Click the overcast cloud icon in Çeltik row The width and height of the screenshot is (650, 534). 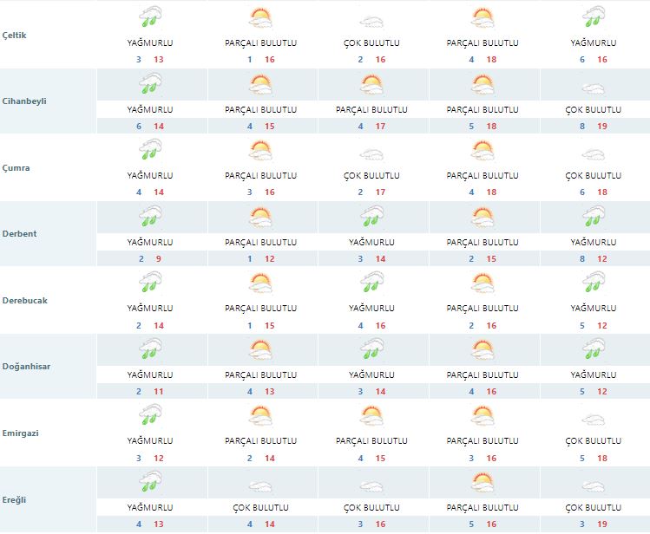tap(372, 19)
